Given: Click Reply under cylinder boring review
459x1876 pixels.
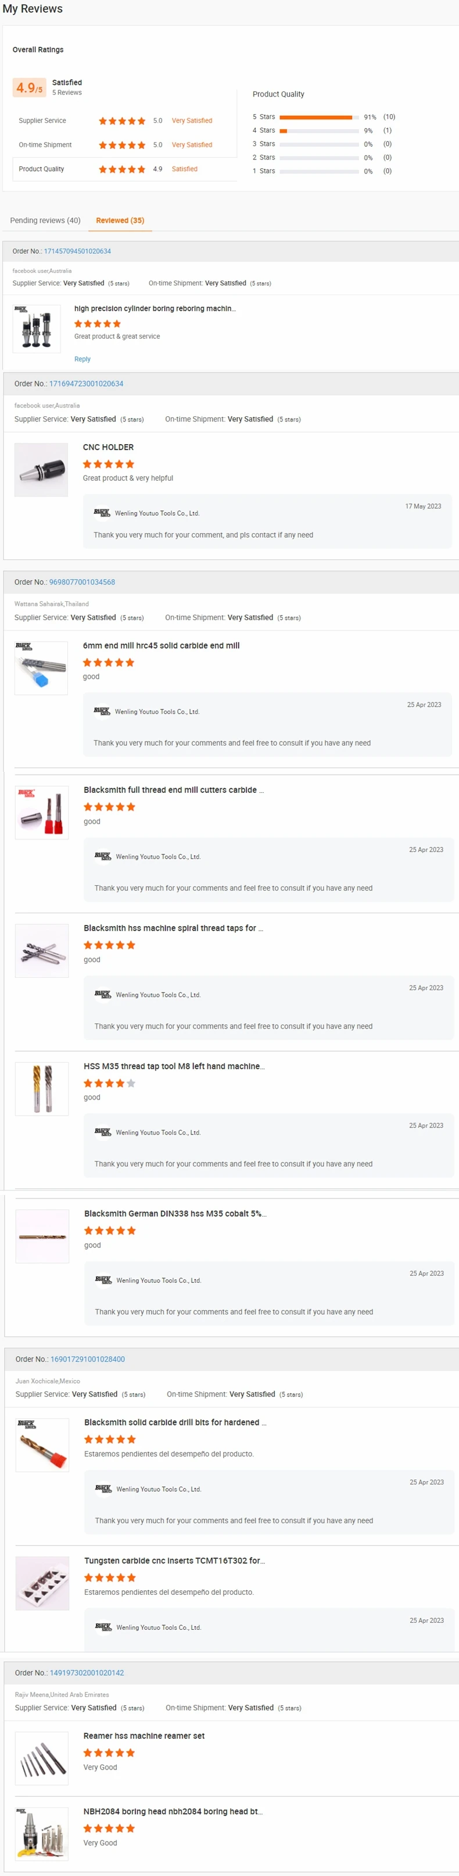Looking at the screenshot, I should (x=82, y=359).
